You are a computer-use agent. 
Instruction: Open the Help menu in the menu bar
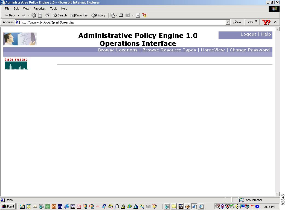coord(64,8)
